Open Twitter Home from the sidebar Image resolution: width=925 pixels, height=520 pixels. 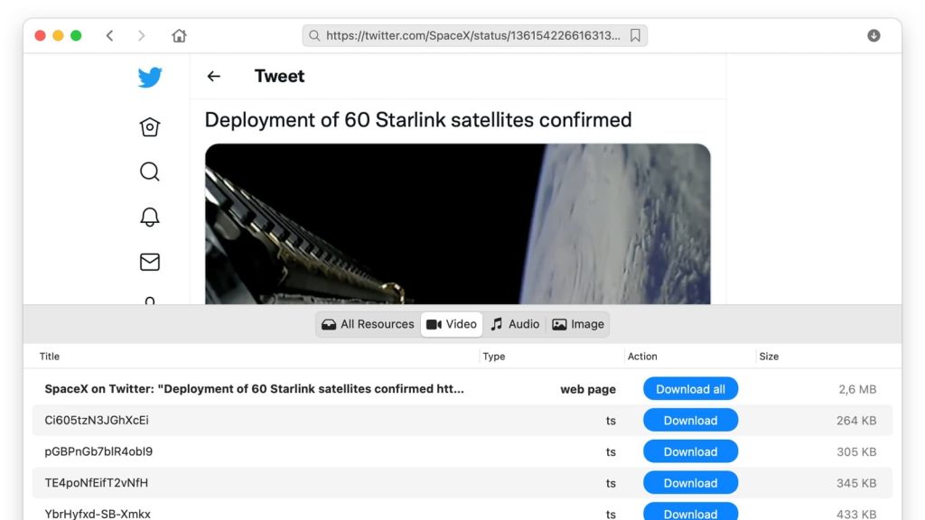pos(150,126)
